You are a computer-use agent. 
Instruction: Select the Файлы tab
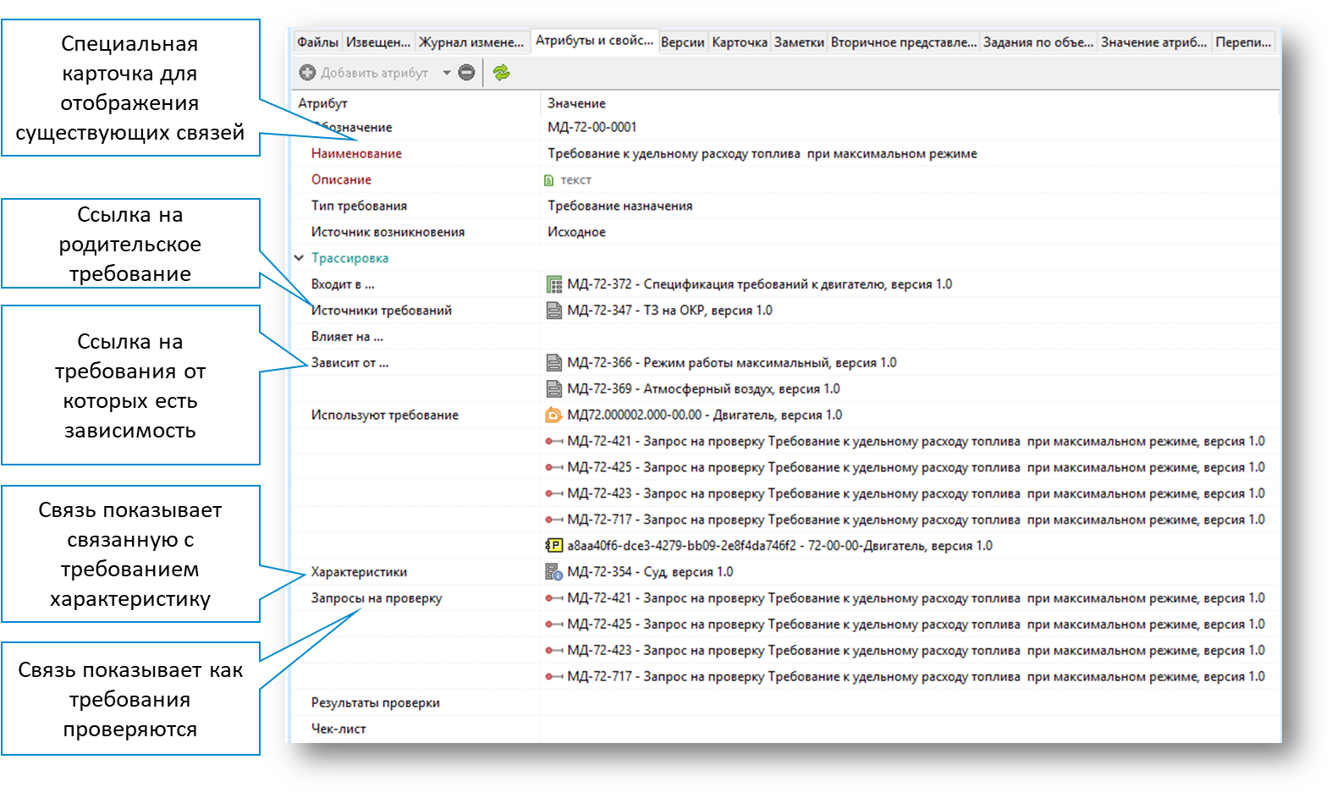pos(317,42)
